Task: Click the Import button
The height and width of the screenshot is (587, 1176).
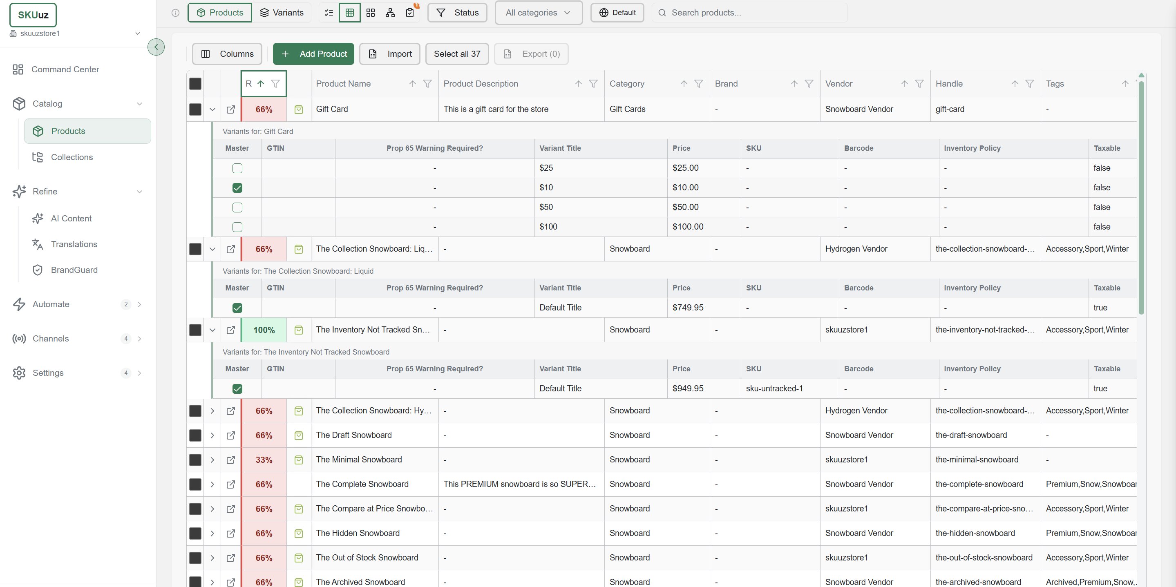Action: coord(390,54)
